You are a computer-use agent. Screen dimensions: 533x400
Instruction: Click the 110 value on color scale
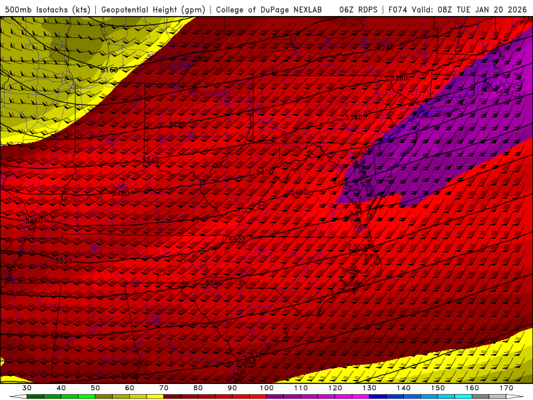click(301, 388)
